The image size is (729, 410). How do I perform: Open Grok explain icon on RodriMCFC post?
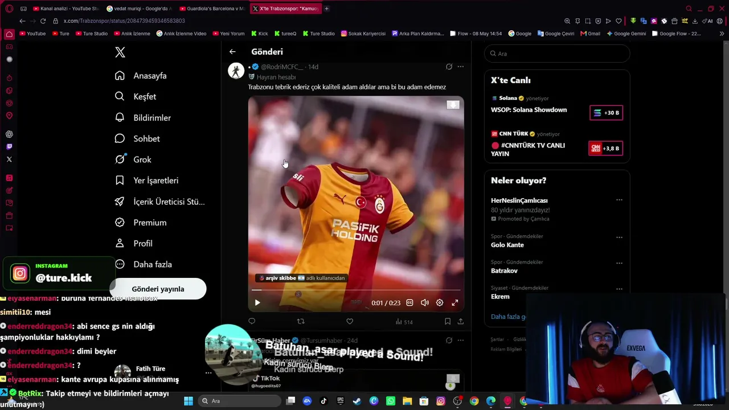(x=449, y=67)
